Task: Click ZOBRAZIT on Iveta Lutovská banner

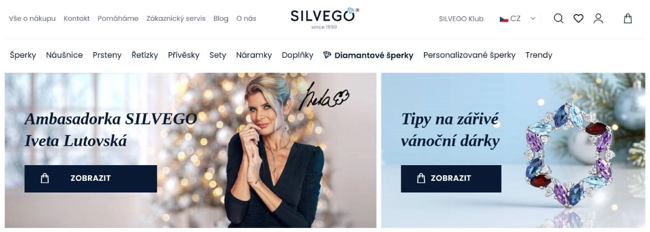Action: [x=90, y=178]
